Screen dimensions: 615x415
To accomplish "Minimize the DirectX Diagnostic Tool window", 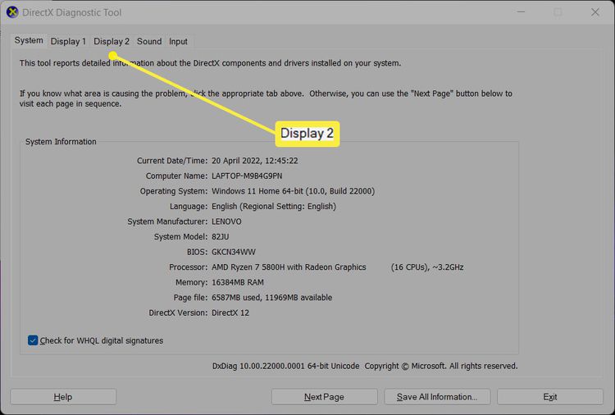I will pos(521,12).
